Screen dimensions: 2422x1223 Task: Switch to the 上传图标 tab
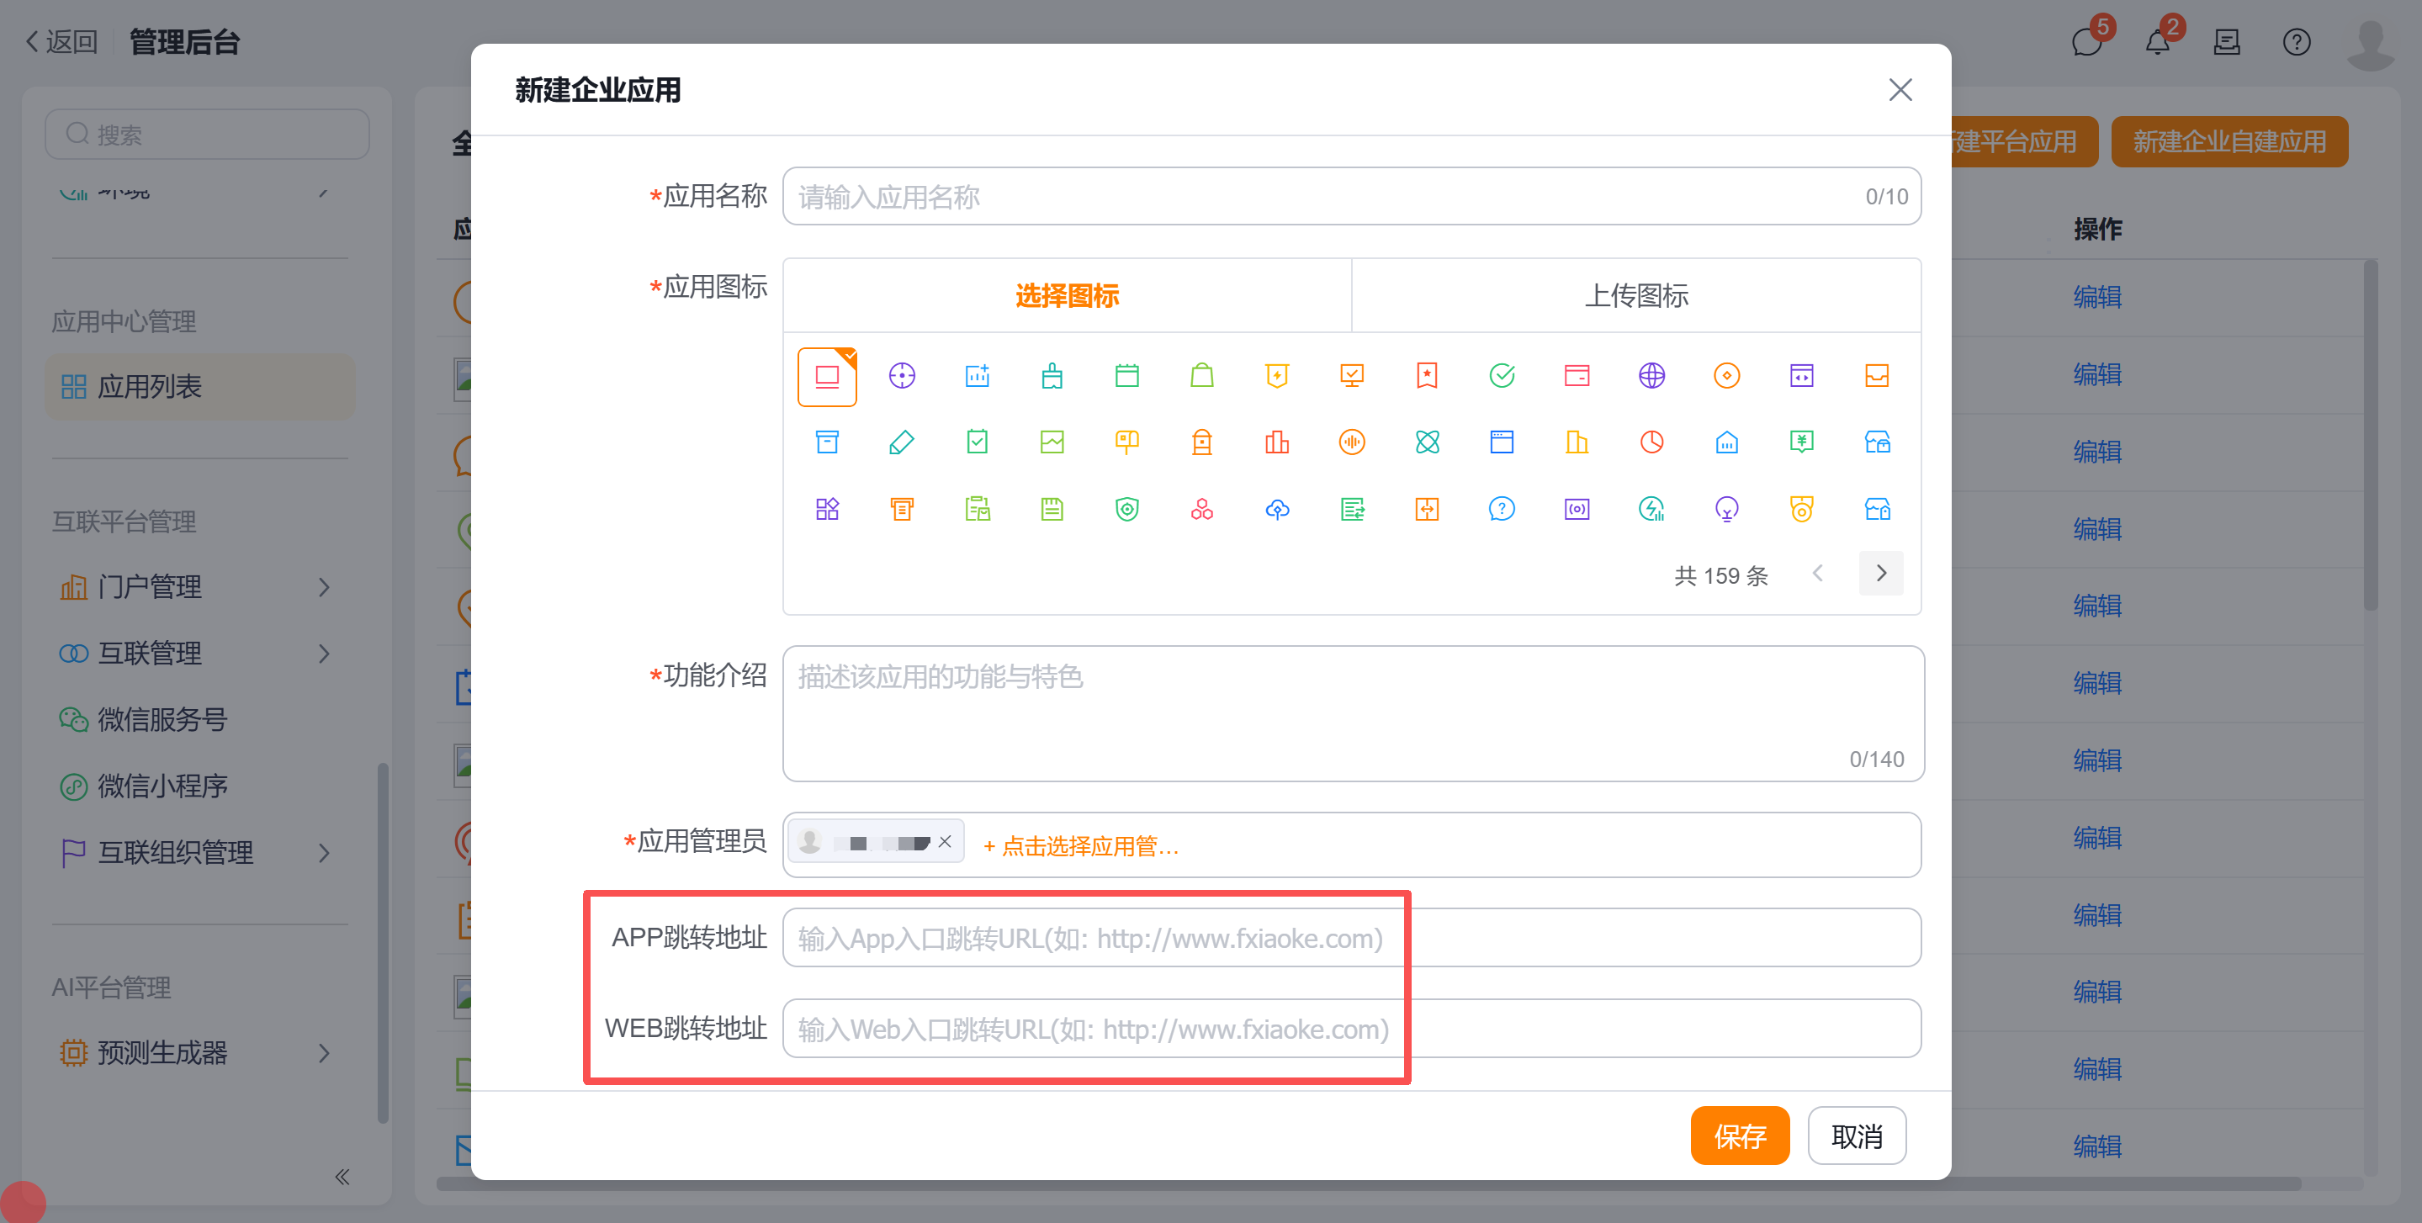1636,296
